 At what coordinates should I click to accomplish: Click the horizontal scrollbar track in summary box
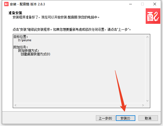click(x=79, y=105)
